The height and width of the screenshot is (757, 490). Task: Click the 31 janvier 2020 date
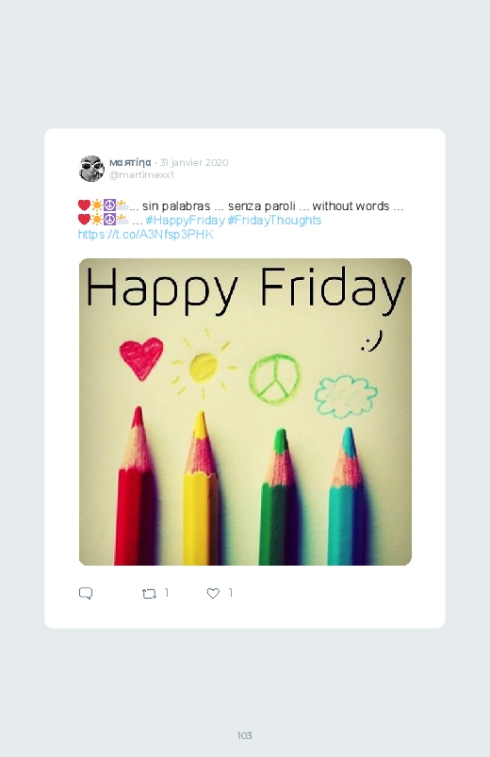(194, 163)
